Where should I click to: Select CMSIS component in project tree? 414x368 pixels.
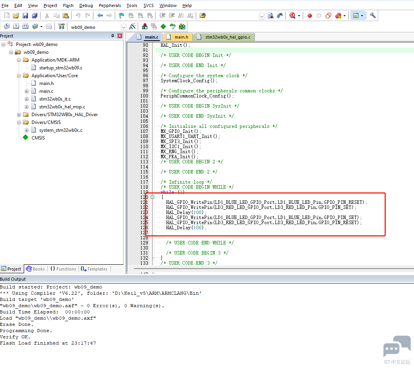click(38, 138)
